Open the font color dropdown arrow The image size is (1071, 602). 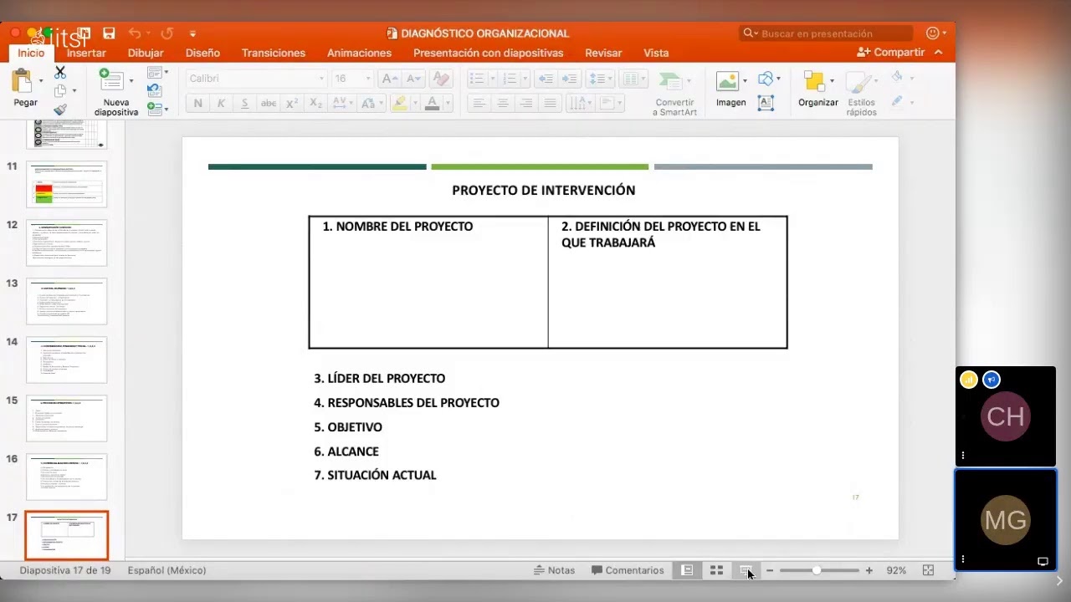point(448,104)
